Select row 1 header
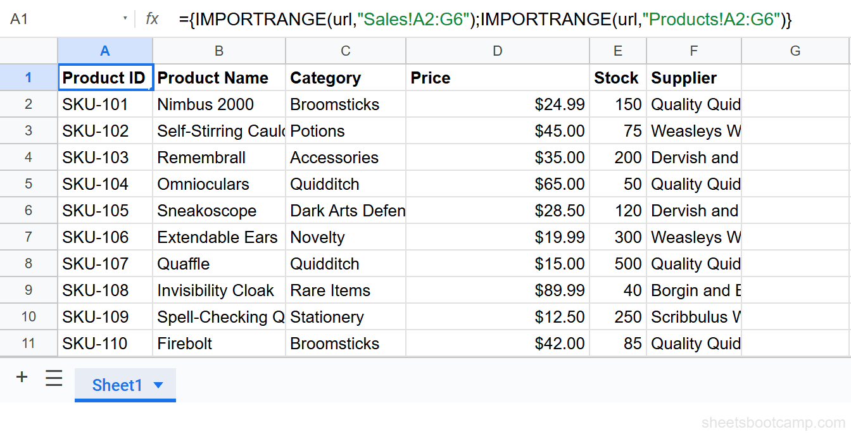The height and width of the screenshot is (434, 851). click(x=28, y=77)
